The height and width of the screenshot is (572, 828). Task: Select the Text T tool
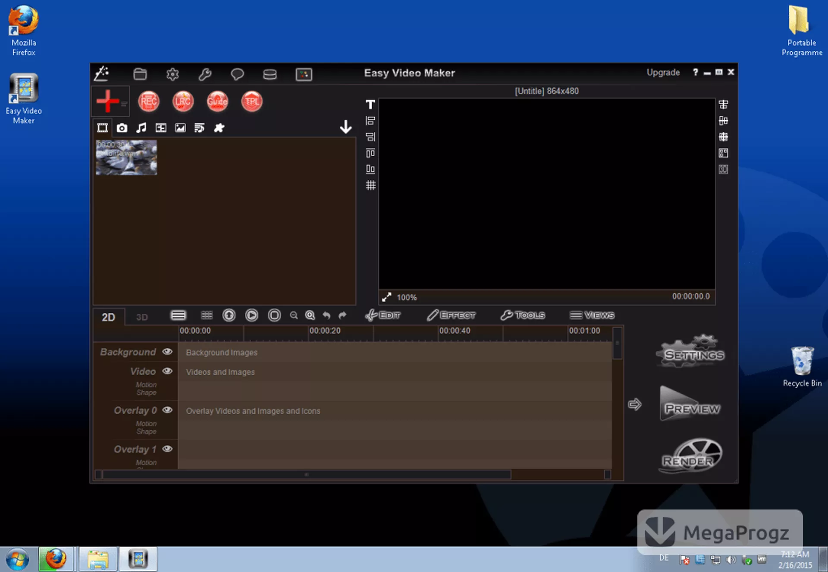[x=370, y=104]
